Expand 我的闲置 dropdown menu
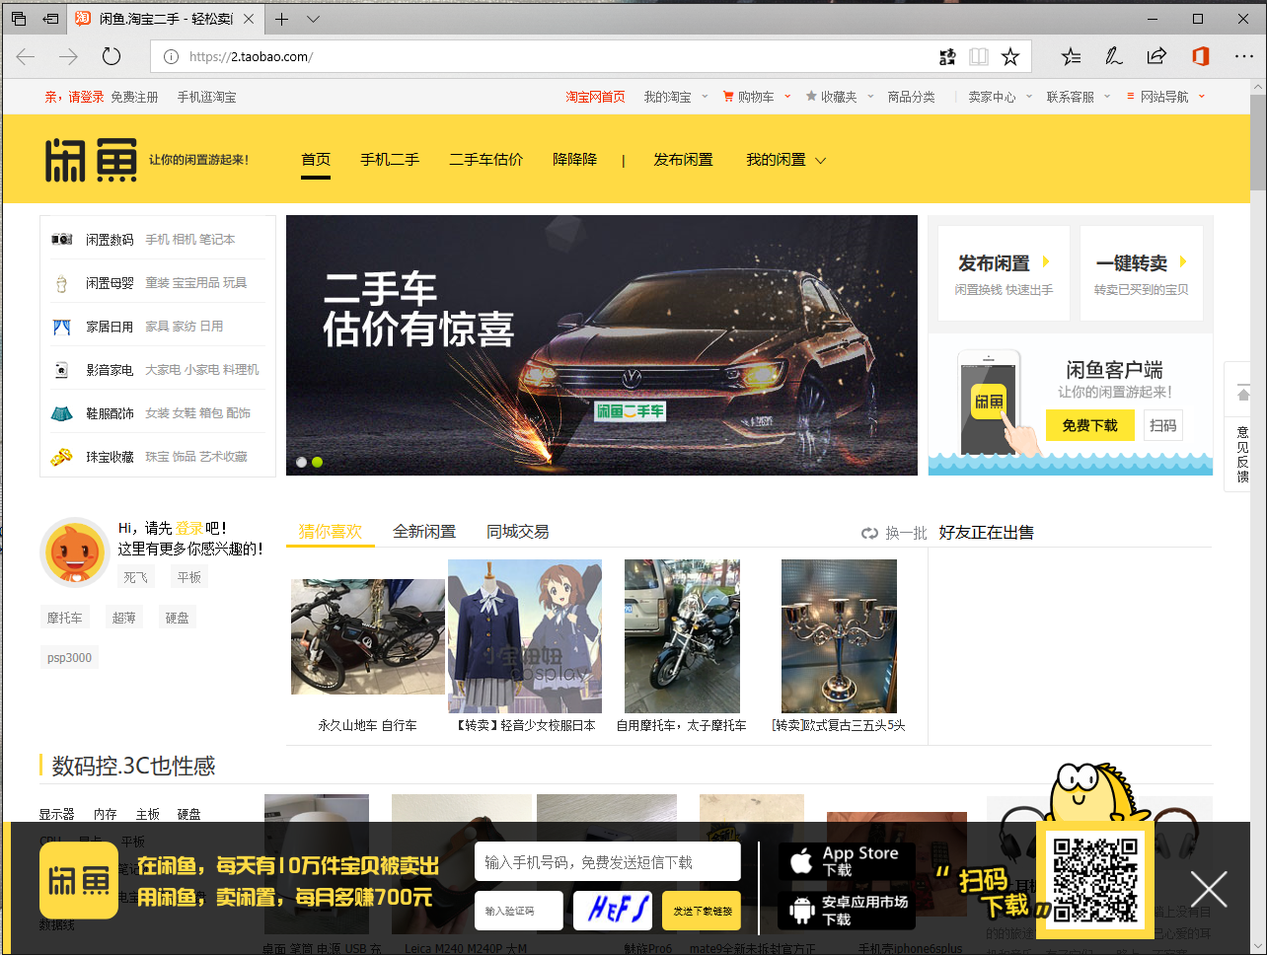 (785, 160)
